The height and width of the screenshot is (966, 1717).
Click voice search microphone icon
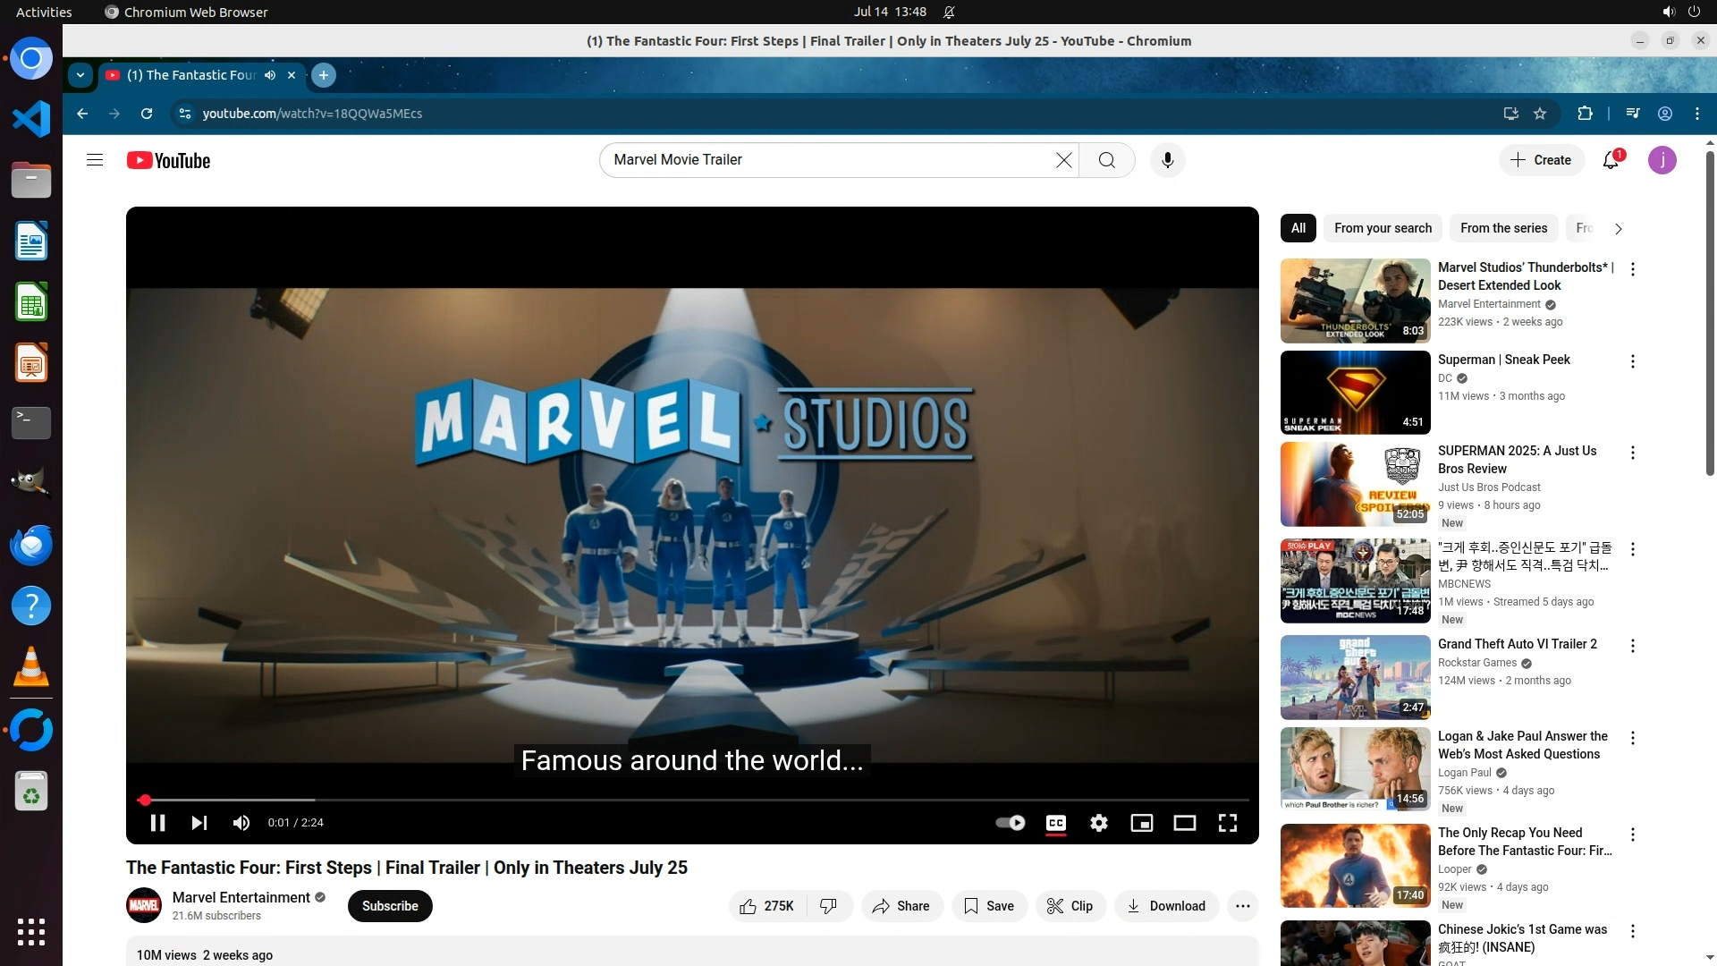(x=1167, y=160)
